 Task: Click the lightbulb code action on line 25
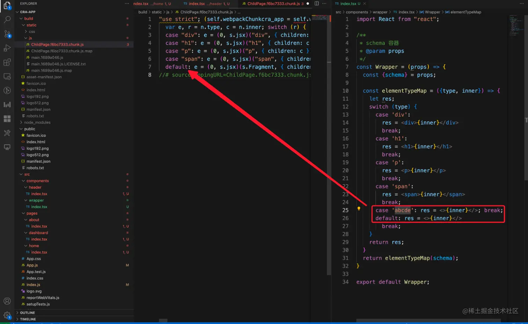359,209
